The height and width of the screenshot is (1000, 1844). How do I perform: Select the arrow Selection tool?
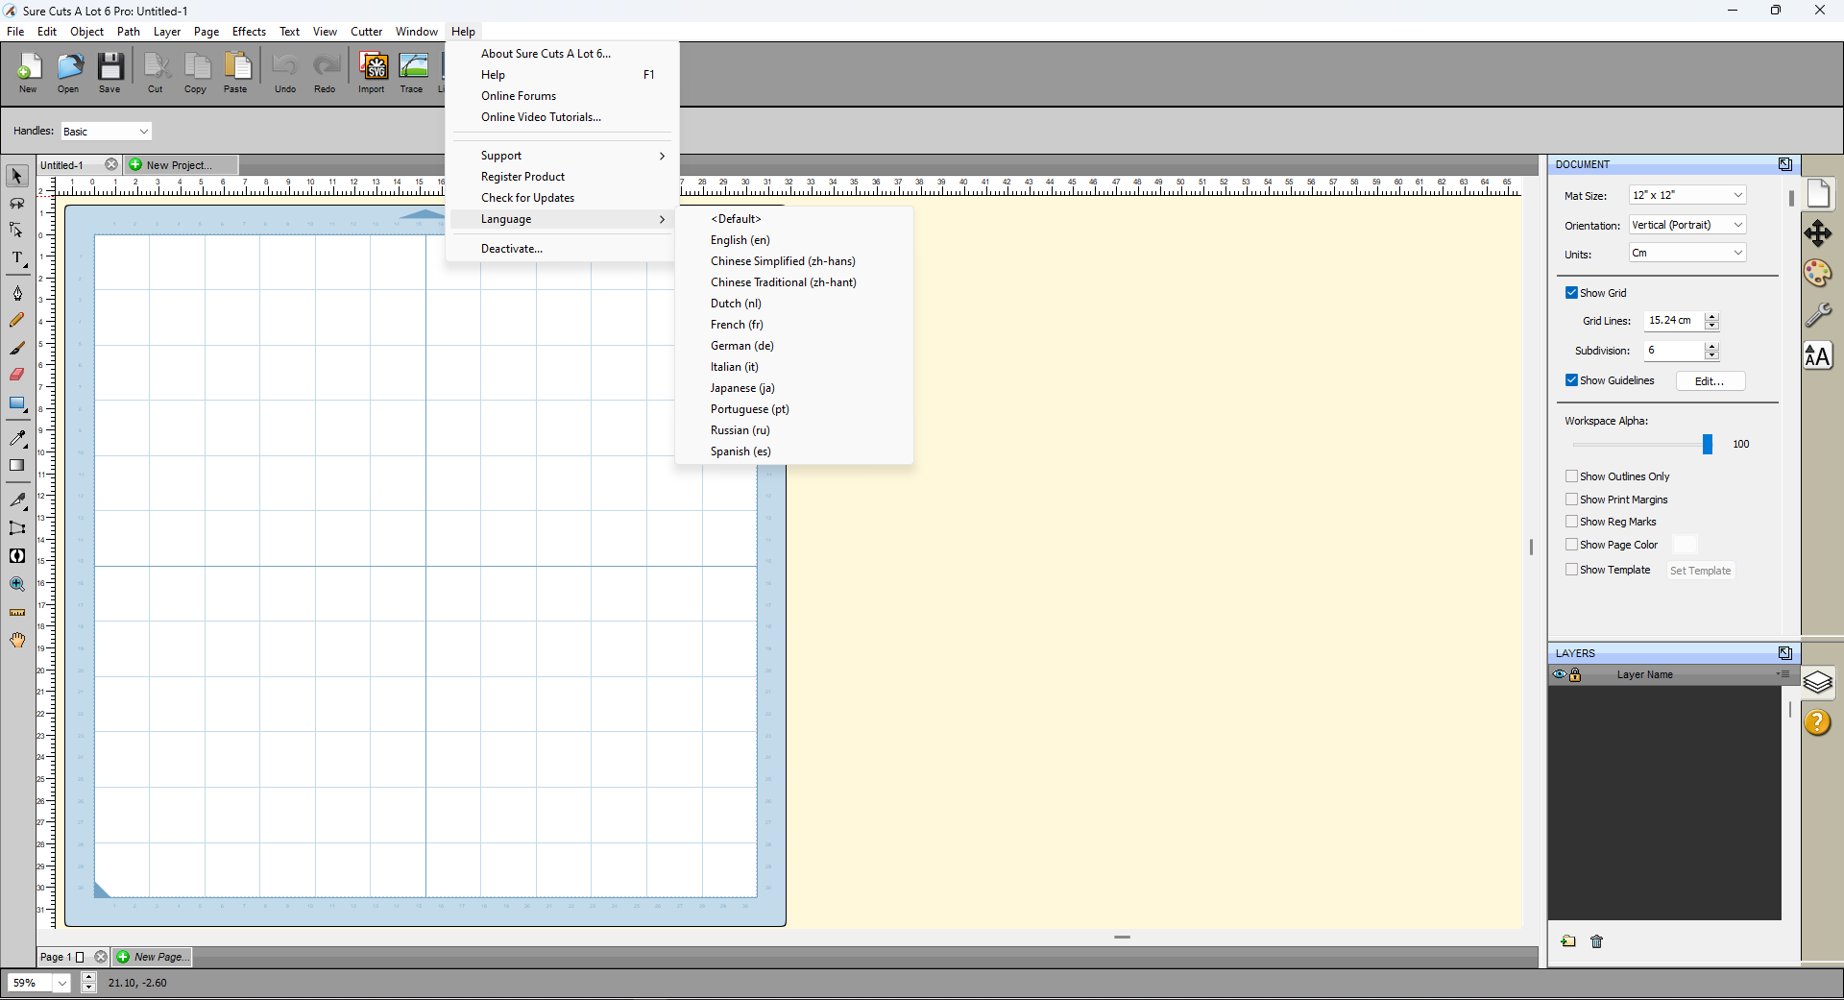[x=16, y=176]
